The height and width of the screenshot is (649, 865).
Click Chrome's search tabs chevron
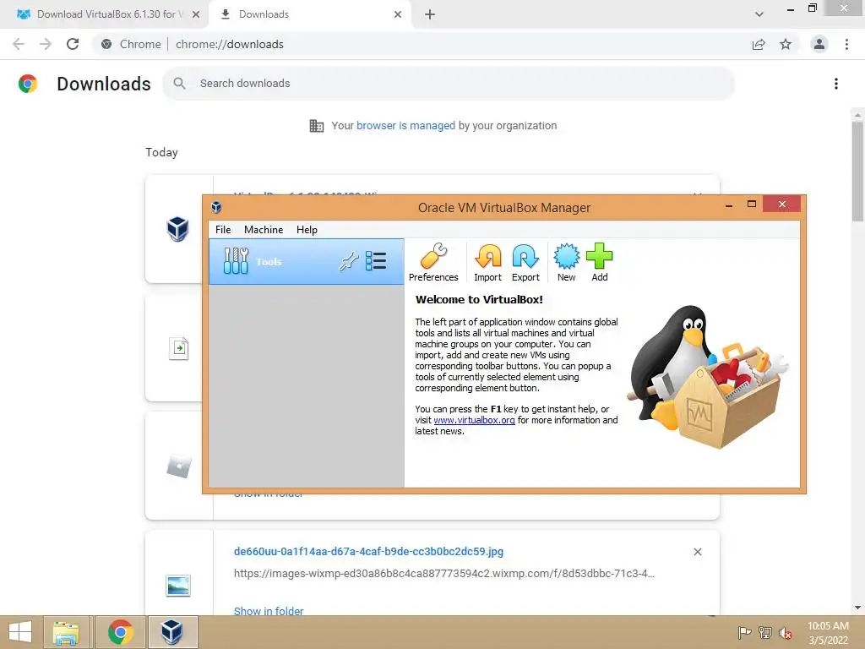click(759, 14)
